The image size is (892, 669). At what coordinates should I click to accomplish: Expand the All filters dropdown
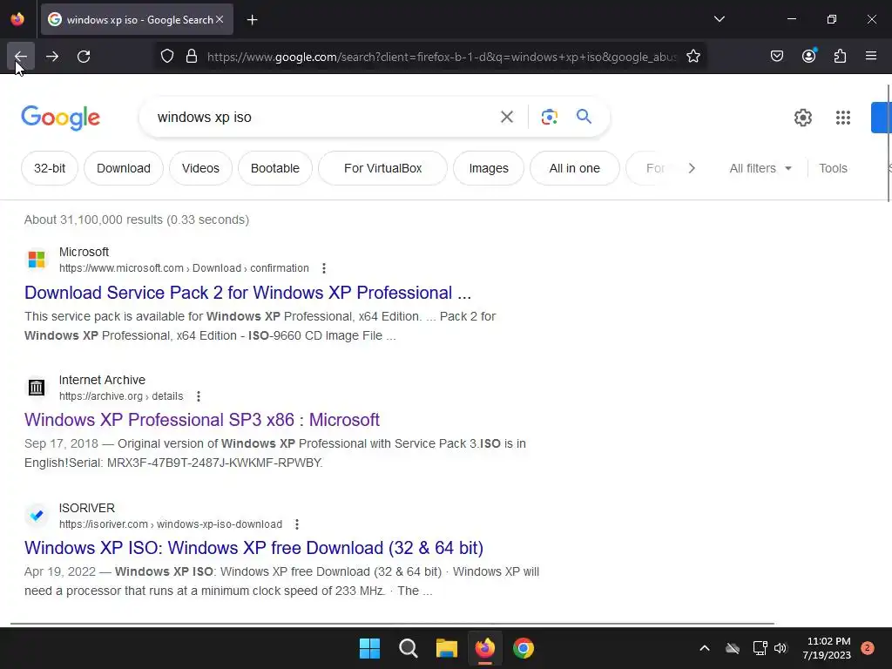760,168
